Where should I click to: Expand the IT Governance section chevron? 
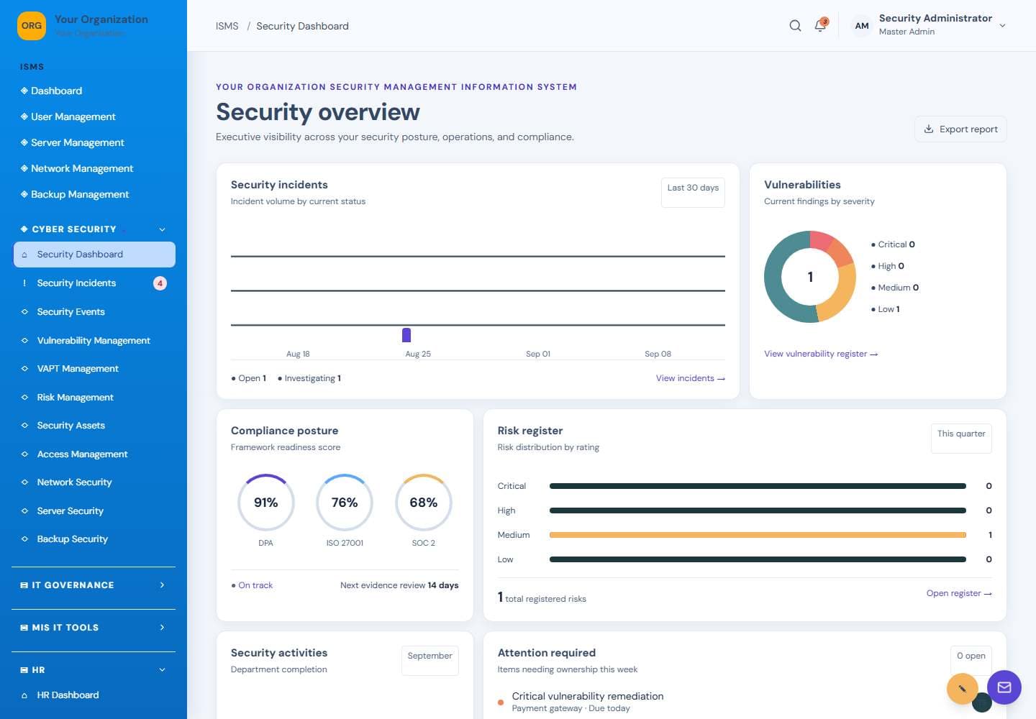pyautogui.click(x=162, y=585)
